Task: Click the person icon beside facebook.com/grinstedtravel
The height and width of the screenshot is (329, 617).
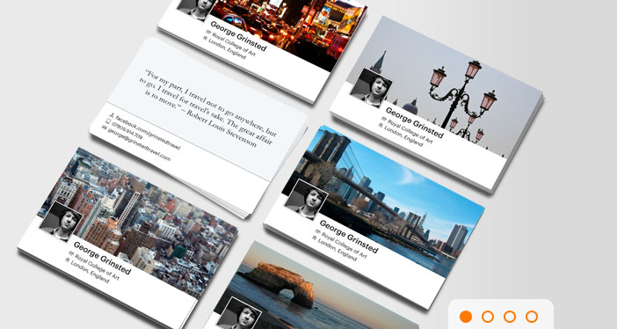Action: click(112, 115)
